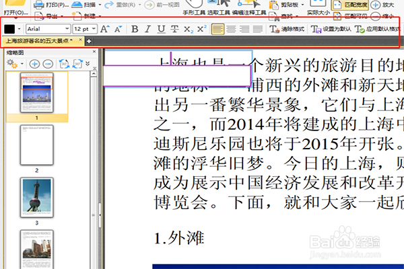Select align left paragraph option
Screen dimensions: 404x269
[217, 29]
